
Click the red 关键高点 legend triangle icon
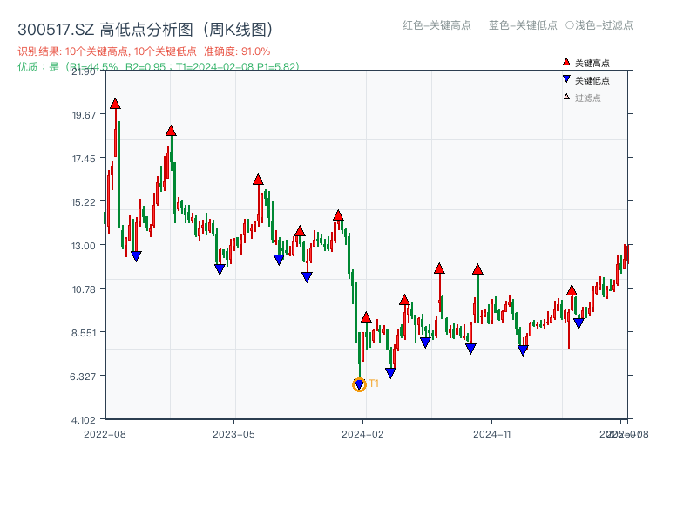[566, 62]
